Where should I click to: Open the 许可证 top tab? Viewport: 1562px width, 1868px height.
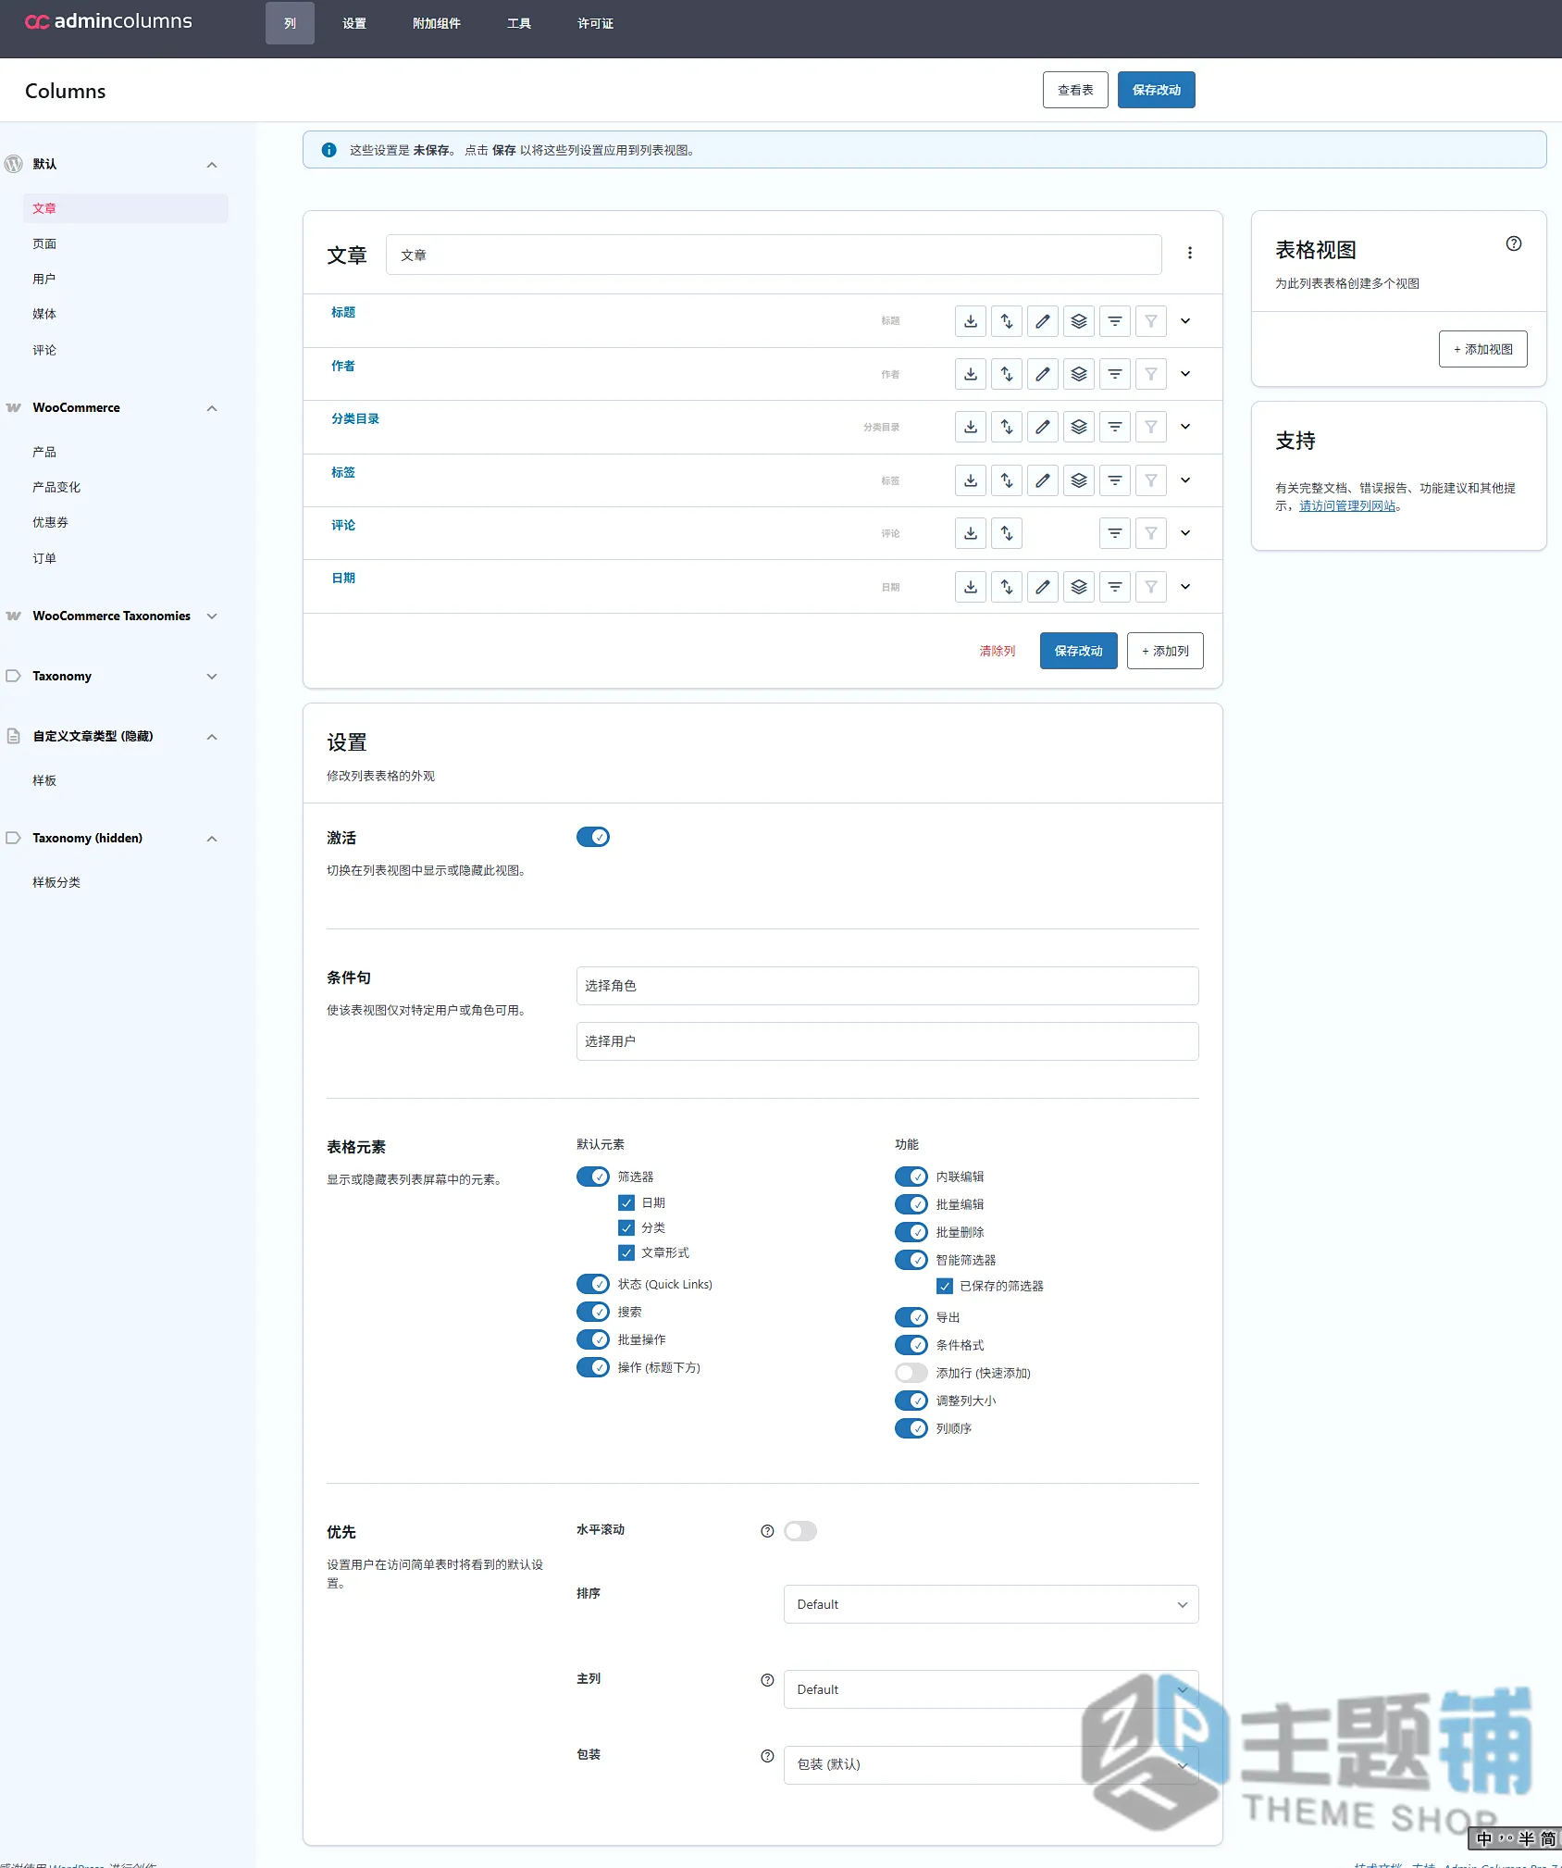[595, 23]
